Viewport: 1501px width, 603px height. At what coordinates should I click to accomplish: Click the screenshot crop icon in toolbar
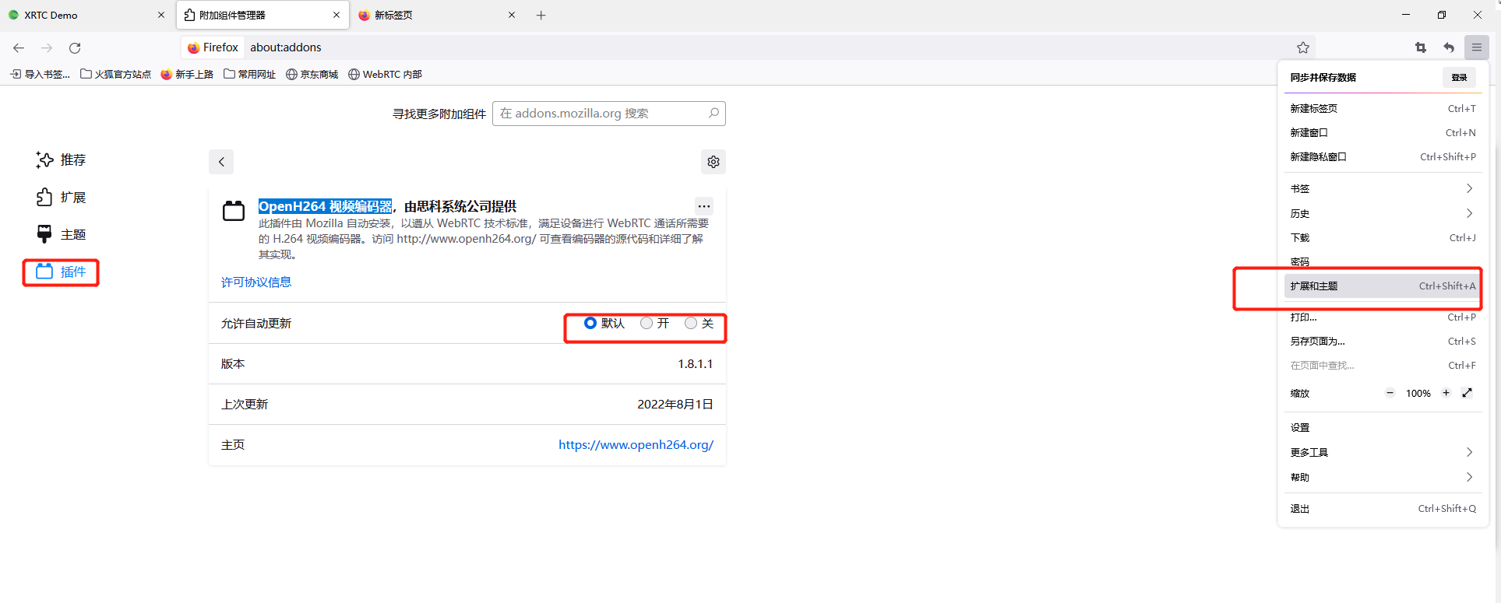pos(1421,47)
